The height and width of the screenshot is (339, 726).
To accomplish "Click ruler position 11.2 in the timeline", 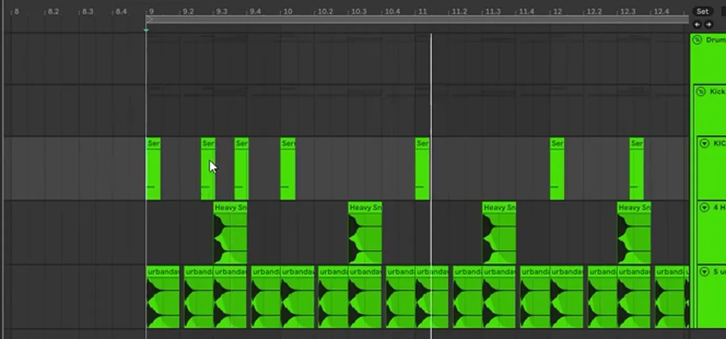I will [459, 11].
